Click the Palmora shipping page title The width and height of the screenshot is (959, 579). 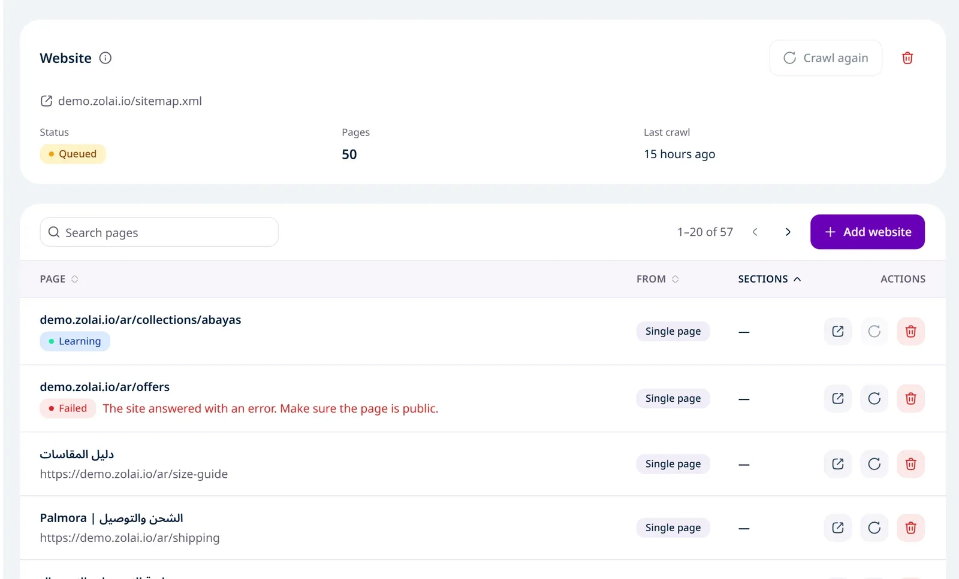pyautogui.click(x=111, y=518)
